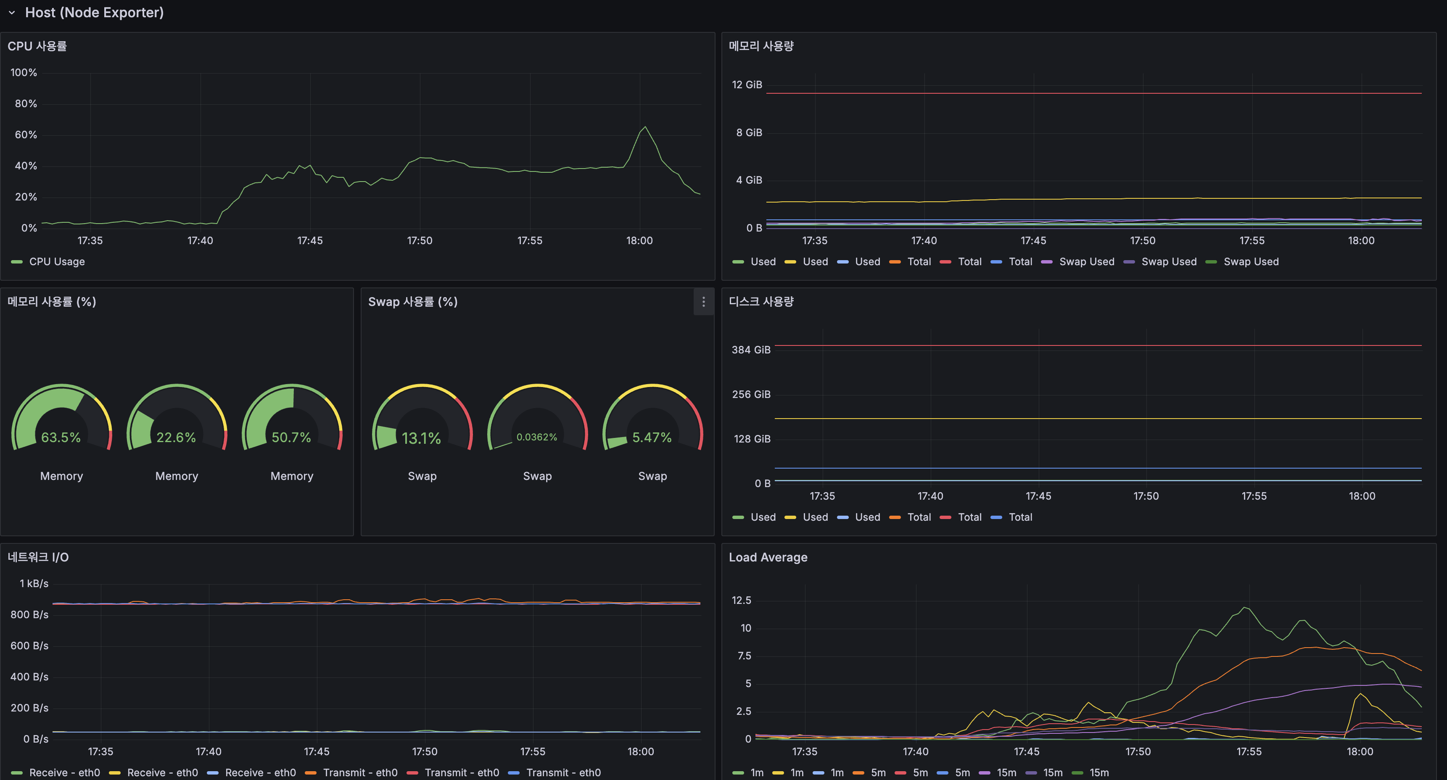Toggle light purple Swap Used in memory legend
The width and height of the screenshot is (1447, 780).
[x=1086, y=262]
